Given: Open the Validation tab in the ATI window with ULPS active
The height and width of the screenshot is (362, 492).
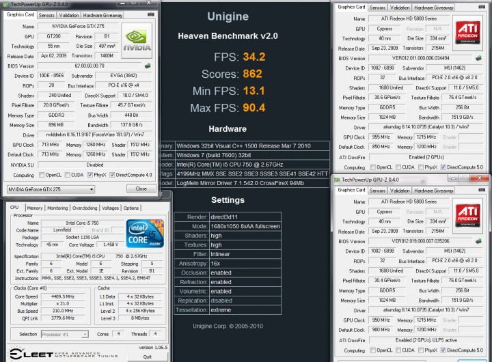Looking at the screenshot, I should coord(400,191).
